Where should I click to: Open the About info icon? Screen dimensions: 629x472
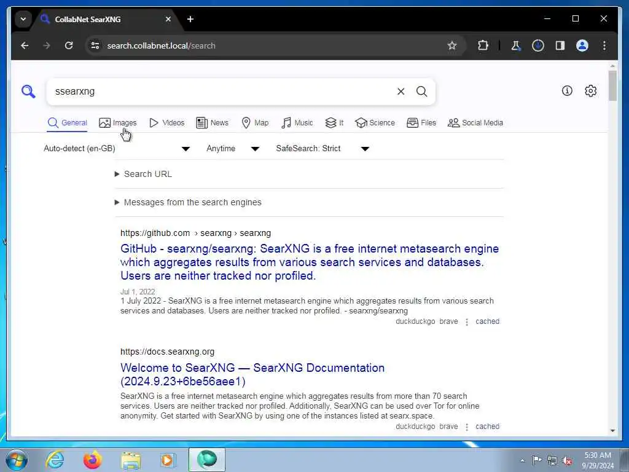coord(567,91)
